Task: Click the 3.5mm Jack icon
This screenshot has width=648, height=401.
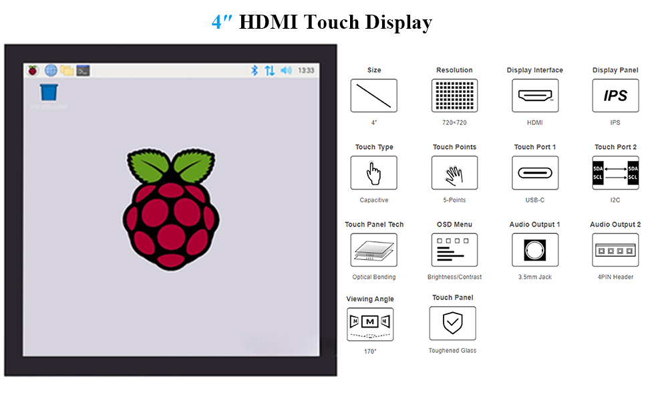Action: pyautogui.click(x=534, y=250)
